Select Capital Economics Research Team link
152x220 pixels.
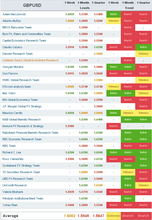pos(24,41)
